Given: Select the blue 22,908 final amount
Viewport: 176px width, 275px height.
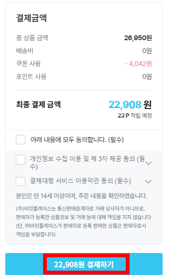Looking at the screenshot, I should (125, 105).
